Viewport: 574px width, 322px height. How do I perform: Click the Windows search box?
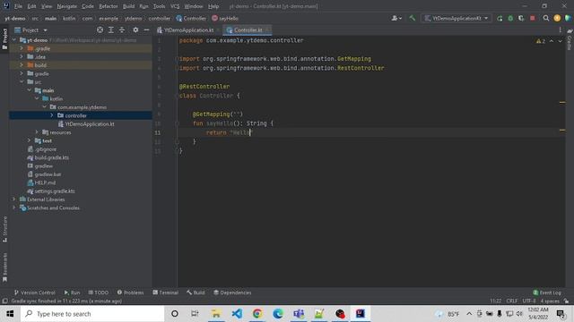coord(92,314)
